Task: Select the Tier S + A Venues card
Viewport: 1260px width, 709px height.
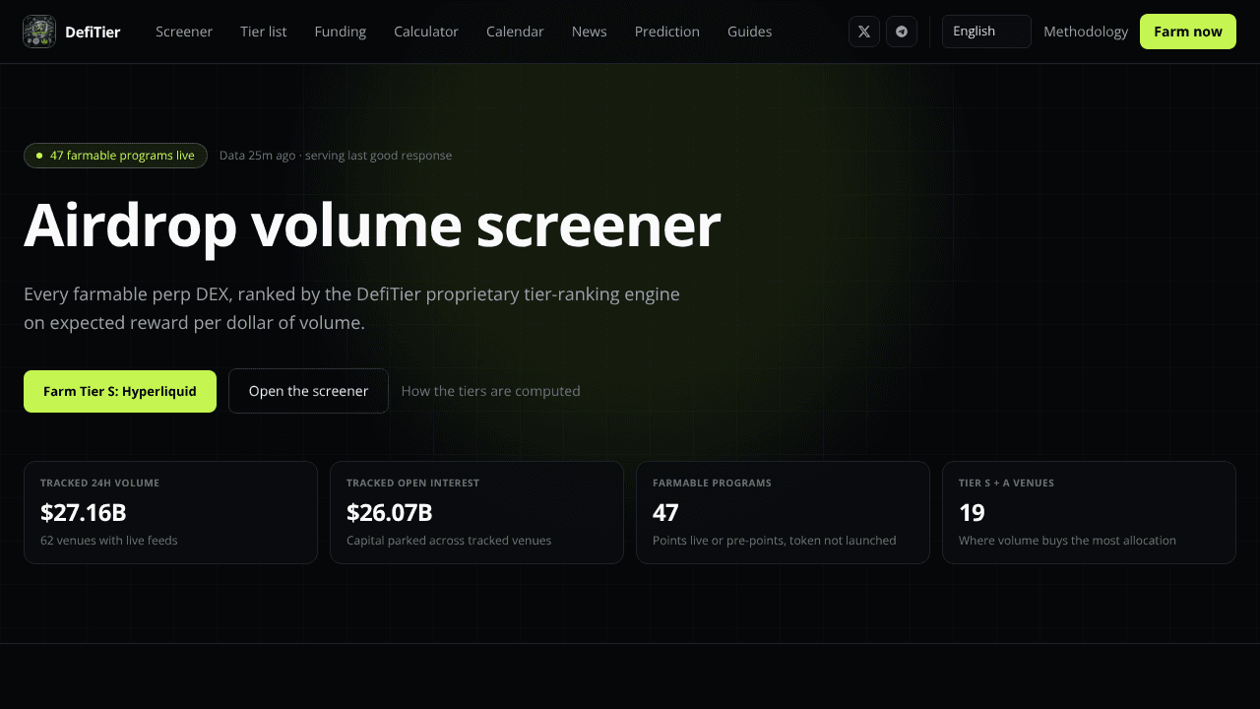Action: (x=1089, y=512)
